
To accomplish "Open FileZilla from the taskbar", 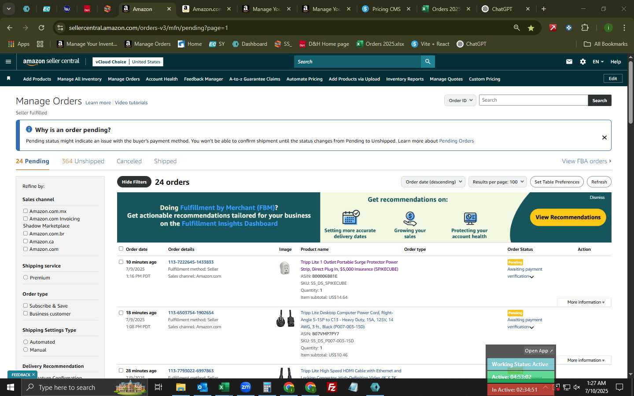I will (x=332, y=387).
